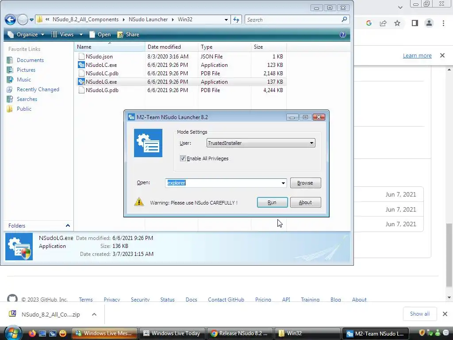453x340 pixels.
Task: Click NSudo Launcher title bar icon
Action: (131, 117)
